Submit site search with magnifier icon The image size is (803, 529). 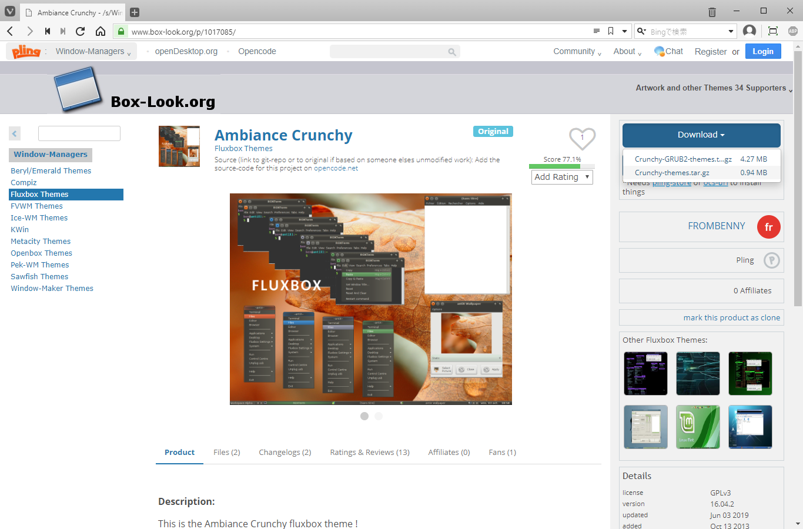coord(452,52)
